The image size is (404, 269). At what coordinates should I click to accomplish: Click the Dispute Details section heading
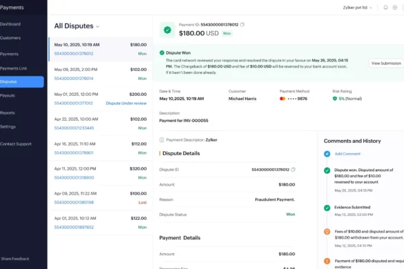(181, 153)
